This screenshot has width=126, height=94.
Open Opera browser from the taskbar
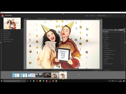(x=50, y=81)
